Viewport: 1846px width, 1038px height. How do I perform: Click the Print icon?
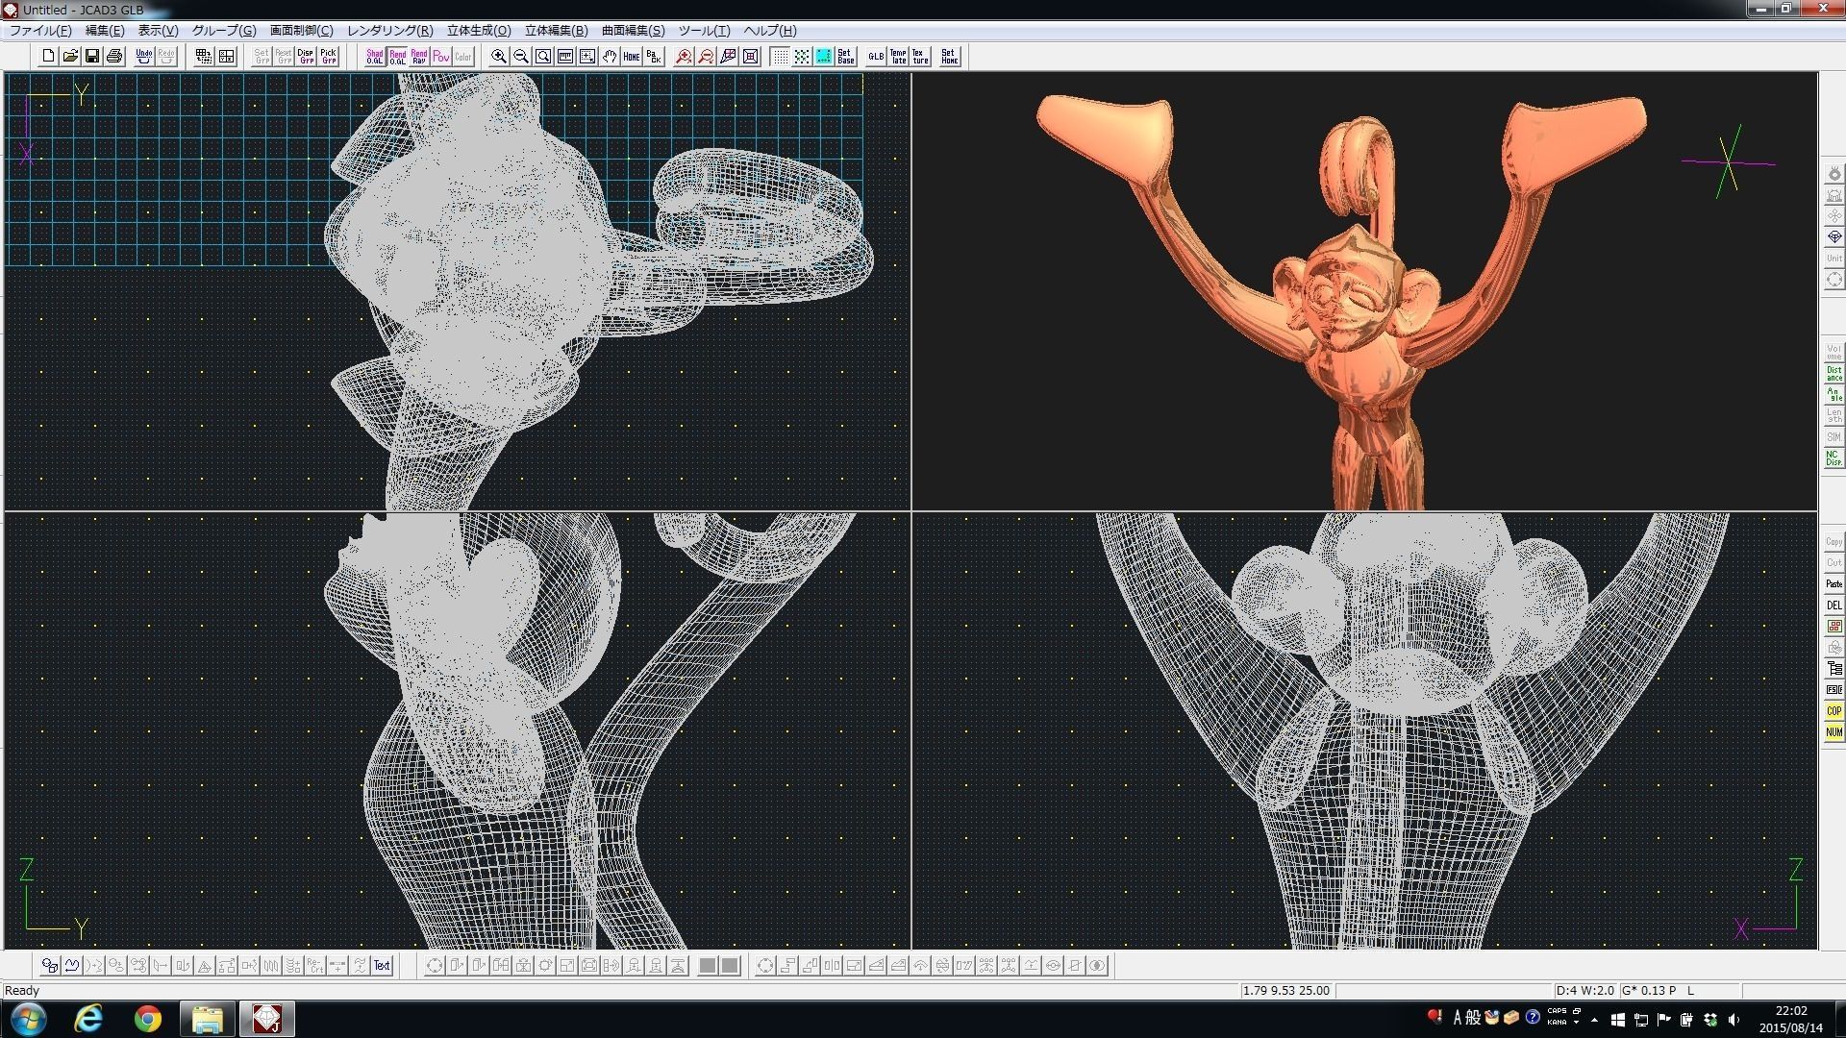[x=114, y=57]
